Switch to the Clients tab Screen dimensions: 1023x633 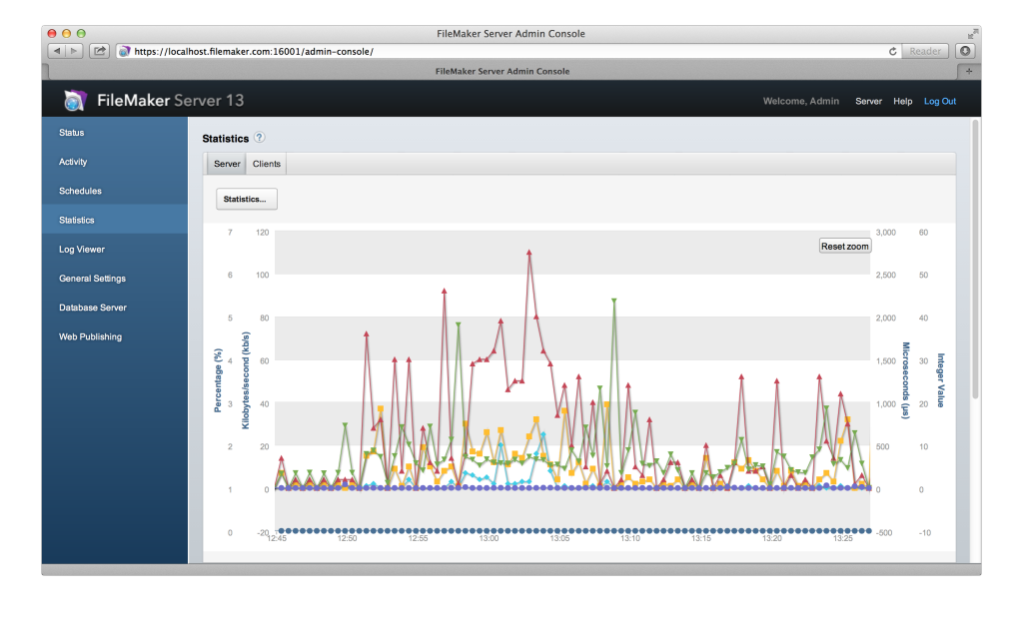pyautogui.click(x=267, y=164)
